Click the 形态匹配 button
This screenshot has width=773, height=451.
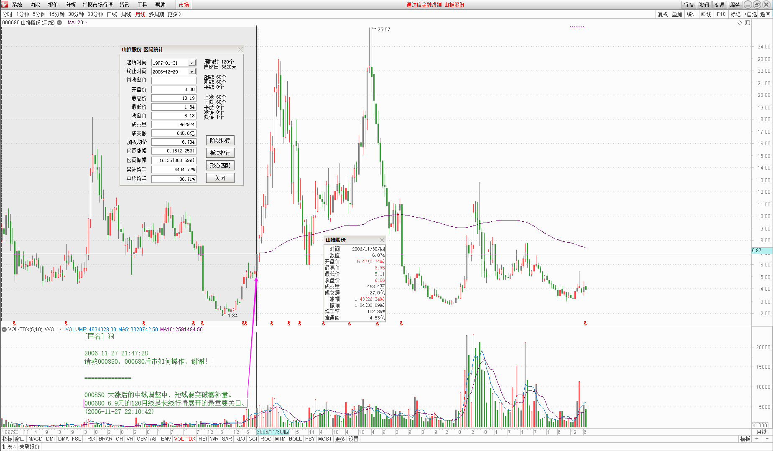(220, 166)
